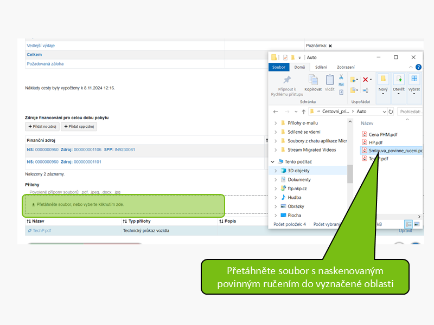This screenshot has height=325, width=434.
Task: Click Cestovni_pri... in the address breadcrumb
Action: (x=335, y=112)
